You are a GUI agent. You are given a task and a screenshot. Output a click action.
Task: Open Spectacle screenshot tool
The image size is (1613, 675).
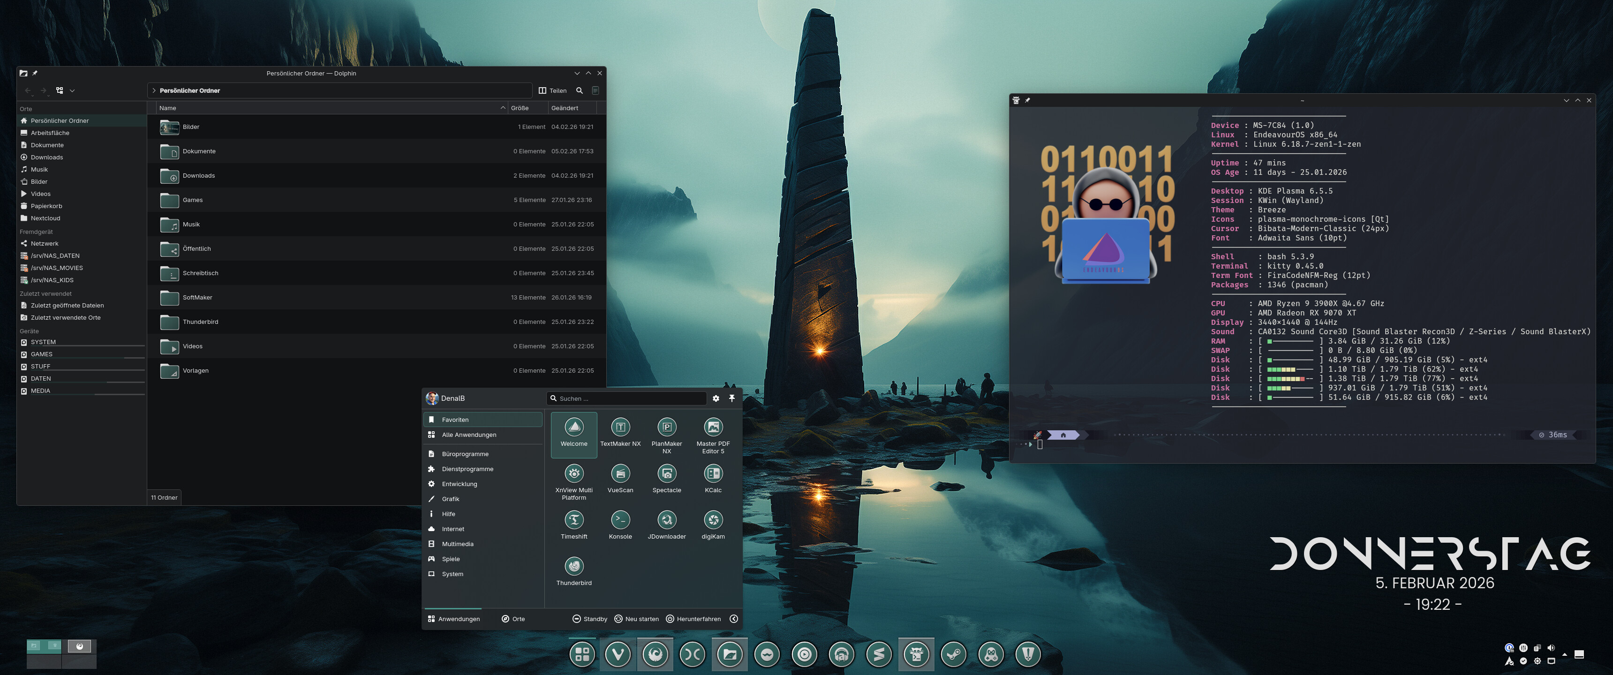(x=666, y=474)
